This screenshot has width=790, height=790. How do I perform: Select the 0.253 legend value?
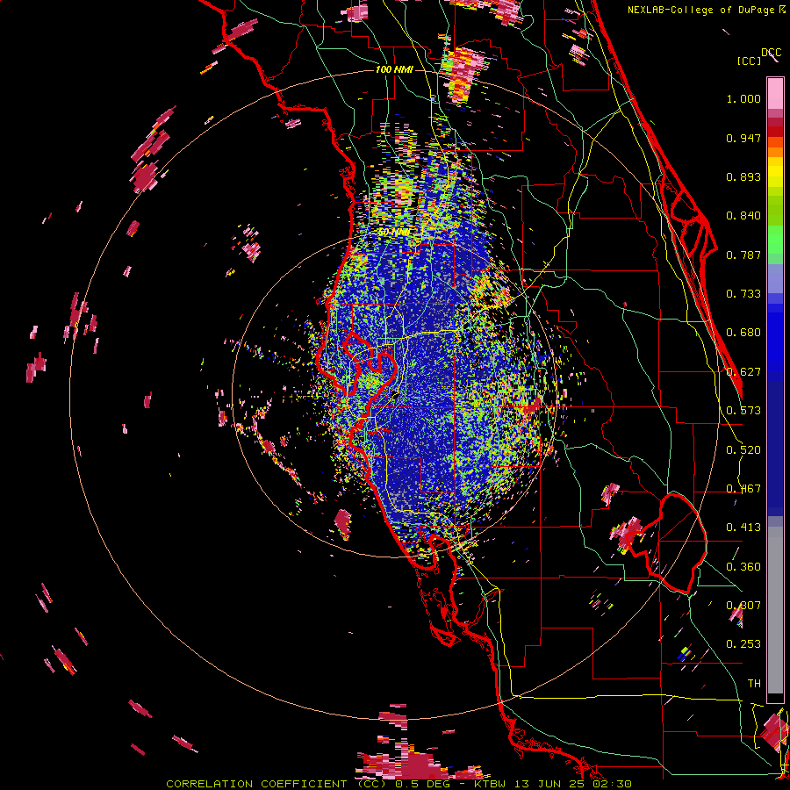743,644
